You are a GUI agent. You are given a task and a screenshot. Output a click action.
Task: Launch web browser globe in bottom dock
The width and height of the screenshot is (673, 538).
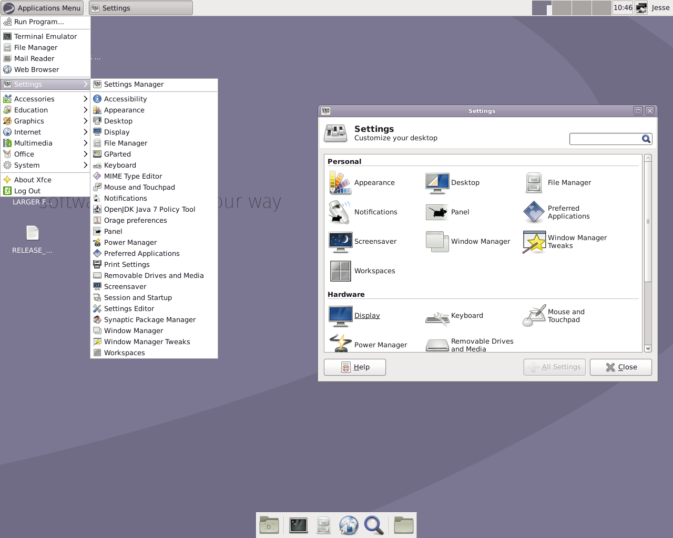coord(349,525)
